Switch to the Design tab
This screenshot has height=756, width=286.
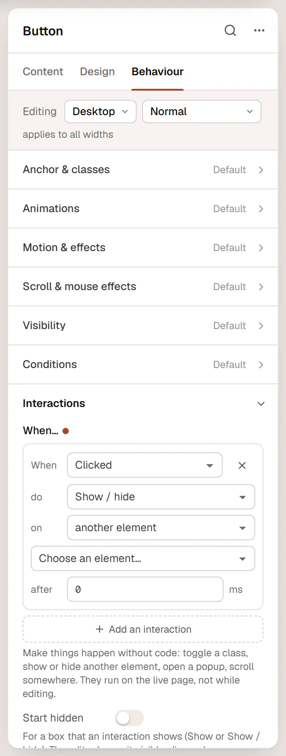[97, 72]
